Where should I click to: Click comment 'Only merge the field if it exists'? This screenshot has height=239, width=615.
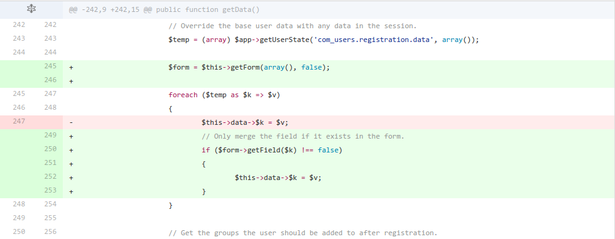tap(303, 136)
